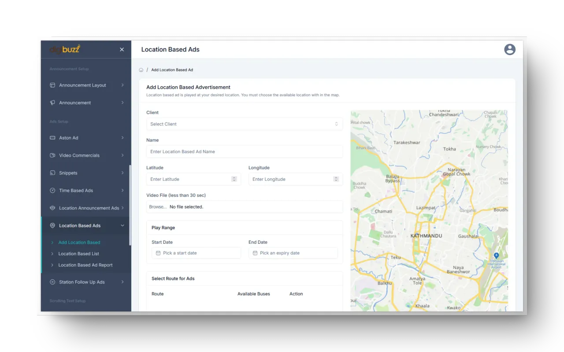The height and width of the screenshot is (352, 564).
Task: Close the sidebar with the X icon
Action: tap(122, 50)
